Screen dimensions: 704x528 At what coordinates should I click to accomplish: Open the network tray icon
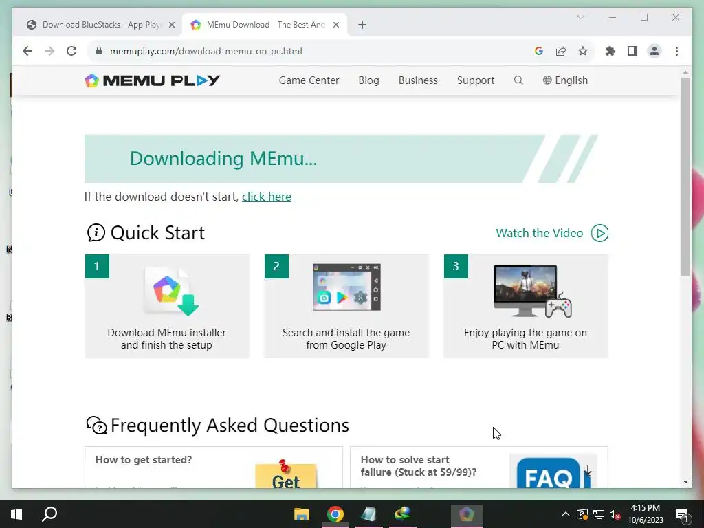[x=599, y=514]
